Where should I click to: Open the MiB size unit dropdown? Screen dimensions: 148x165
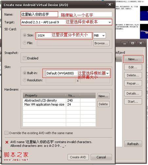coord(99,35)
